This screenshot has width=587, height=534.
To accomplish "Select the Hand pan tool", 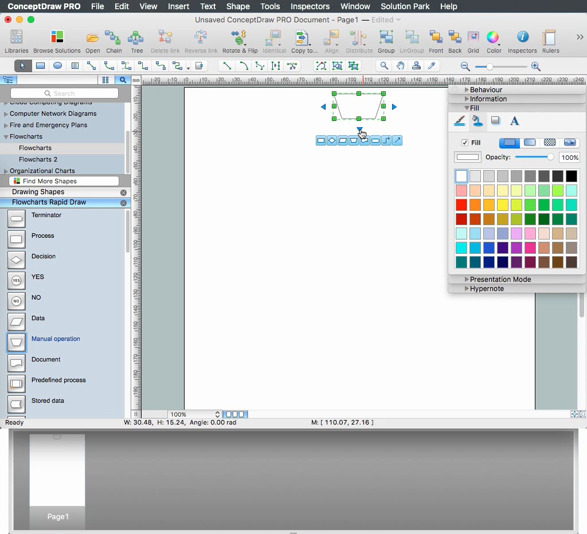I will (x=400, y=66).
